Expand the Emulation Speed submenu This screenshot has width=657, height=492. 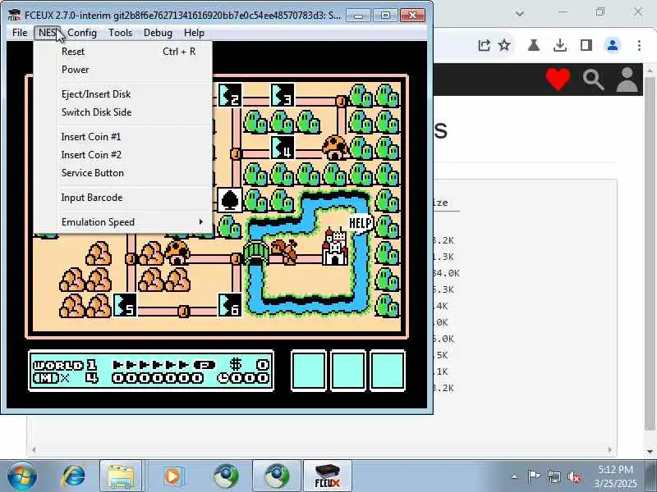coord(124,221)
